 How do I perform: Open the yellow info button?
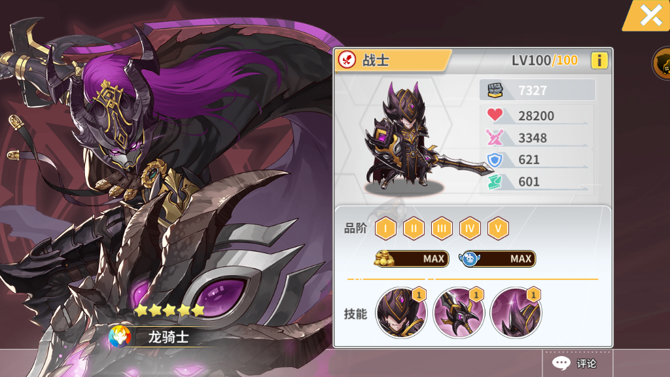tap(599, 61)
